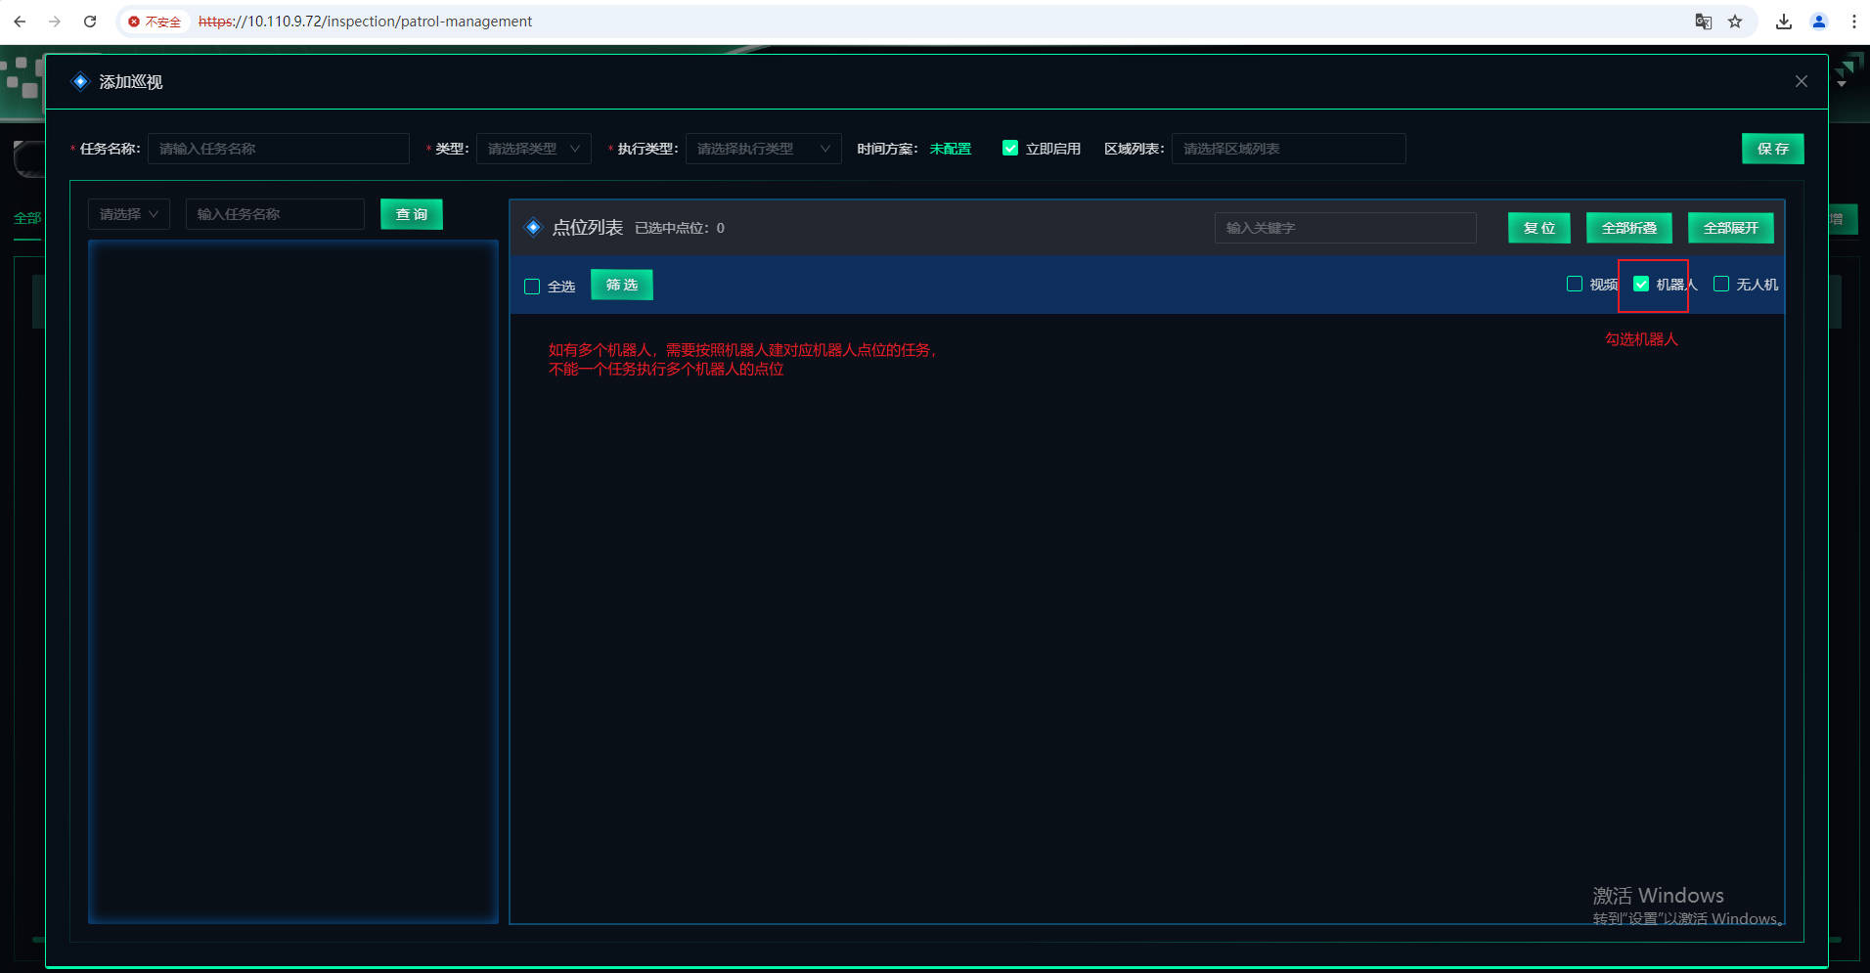The height and width of the screenshot is (973, 1870).
Task: Open Chrome three-dot menu
Action: pos(1853,22)
